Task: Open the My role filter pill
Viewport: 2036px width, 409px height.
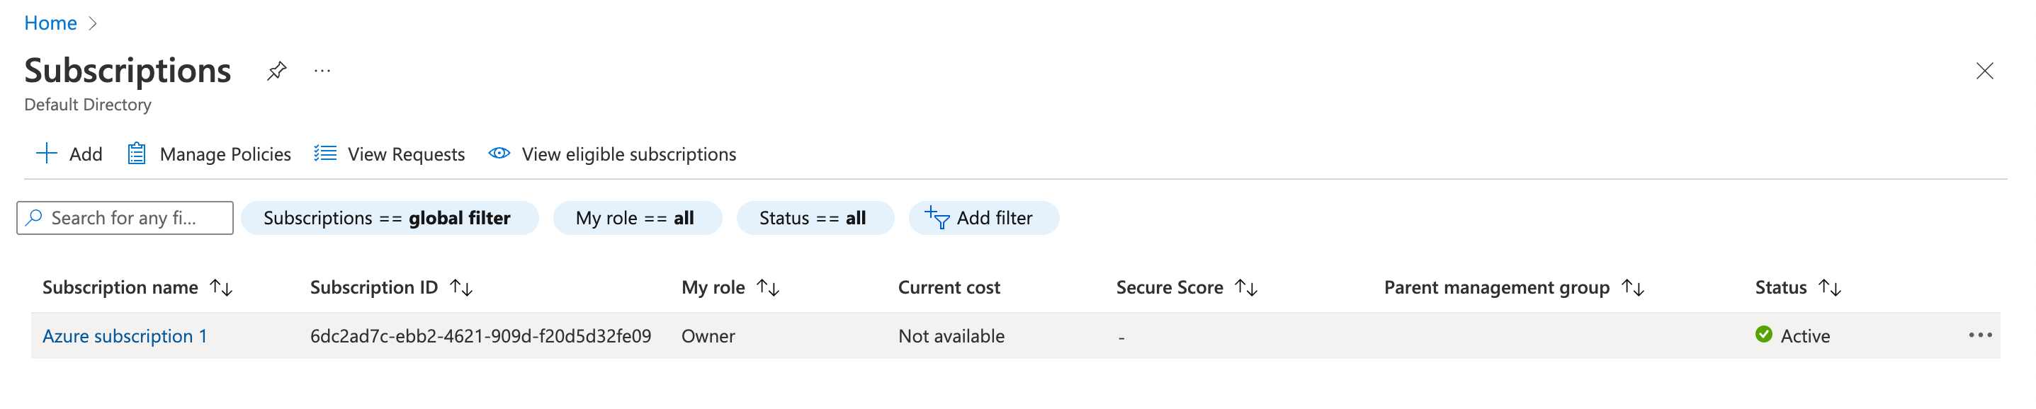Action: pos(636,218)
